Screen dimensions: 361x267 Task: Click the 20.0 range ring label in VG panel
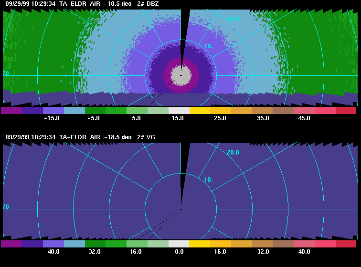click(x=233, y=153)
